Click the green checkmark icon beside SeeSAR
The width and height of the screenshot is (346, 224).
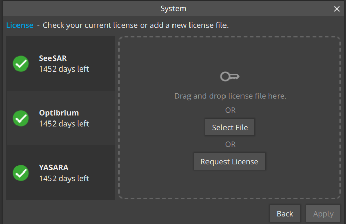coord(21,63)
